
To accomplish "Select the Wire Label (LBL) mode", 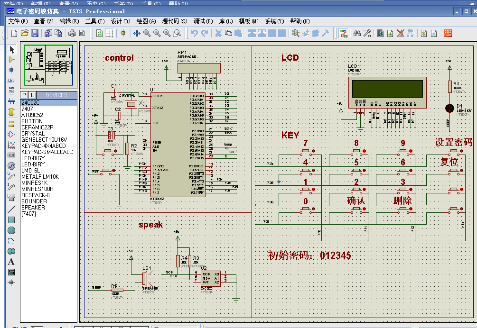I will coord(11,80).
